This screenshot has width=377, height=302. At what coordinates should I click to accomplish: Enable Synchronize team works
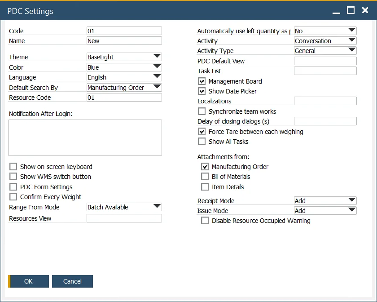(x=202, y=111)
